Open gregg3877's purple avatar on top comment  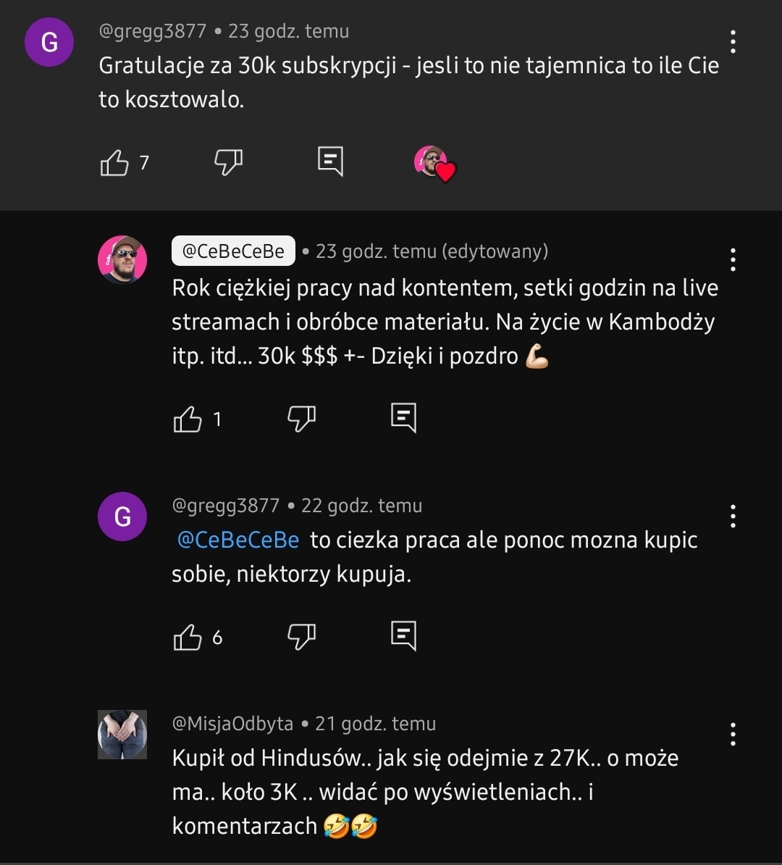(x=49, y=43)
